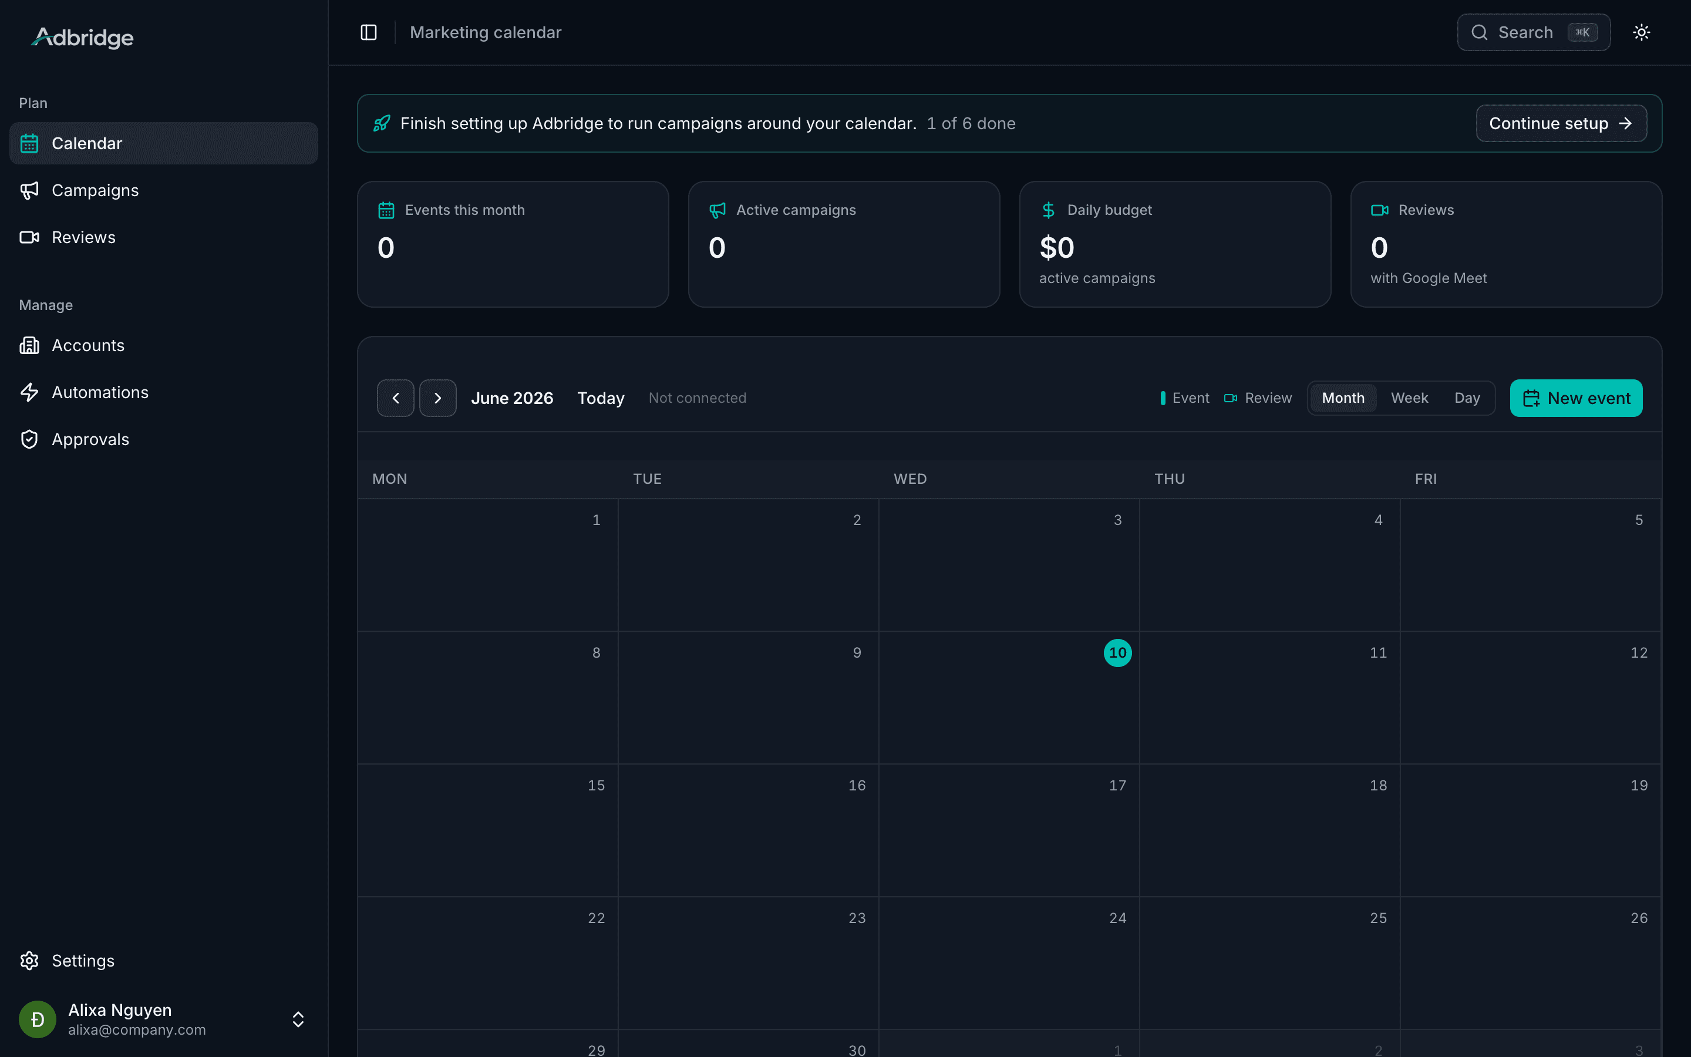Expand the Alixa Nguyen account switcher
This screenshot has width=1691, height=1057.
tap(298, 1019)
